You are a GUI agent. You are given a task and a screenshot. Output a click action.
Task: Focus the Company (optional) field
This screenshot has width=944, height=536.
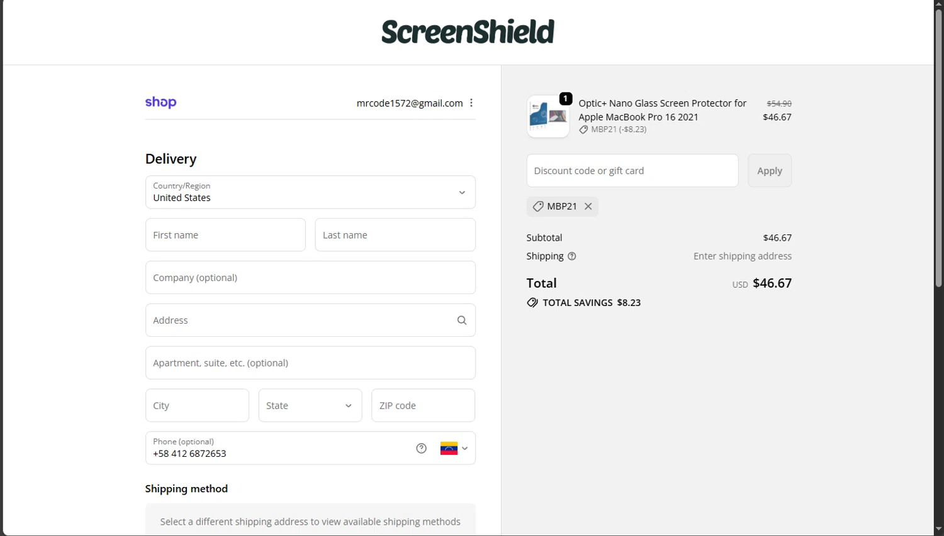click(310, 278)
